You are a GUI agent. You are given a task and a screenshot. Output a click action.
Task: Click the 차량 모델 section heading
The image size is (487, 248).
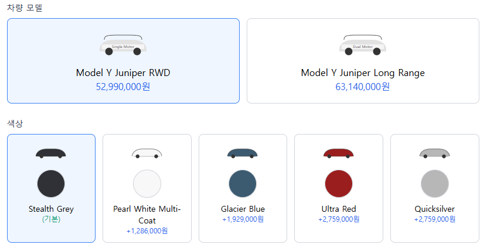tap(25, 8)
